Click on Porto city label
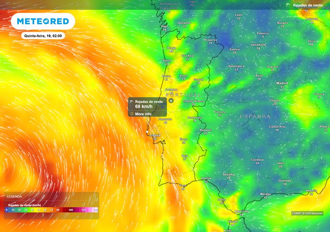 [x=167, y=61]
